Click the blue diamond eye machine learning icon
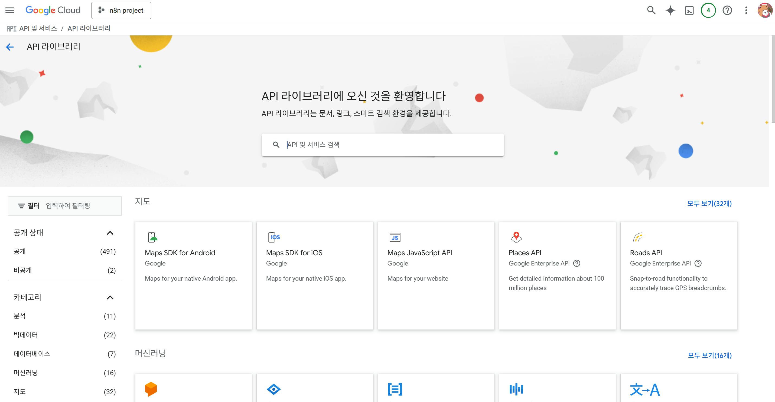The height and width of the screenshot is (402, 775). (274, 390)
